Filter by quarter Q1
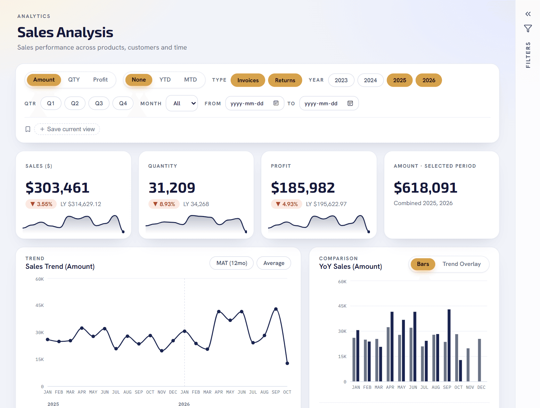 (51, 103)
